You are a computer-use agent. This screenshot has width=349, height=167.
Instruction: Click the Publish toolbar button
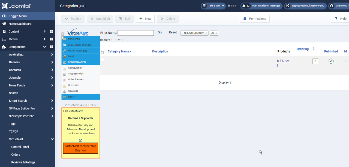pos(73,19)
